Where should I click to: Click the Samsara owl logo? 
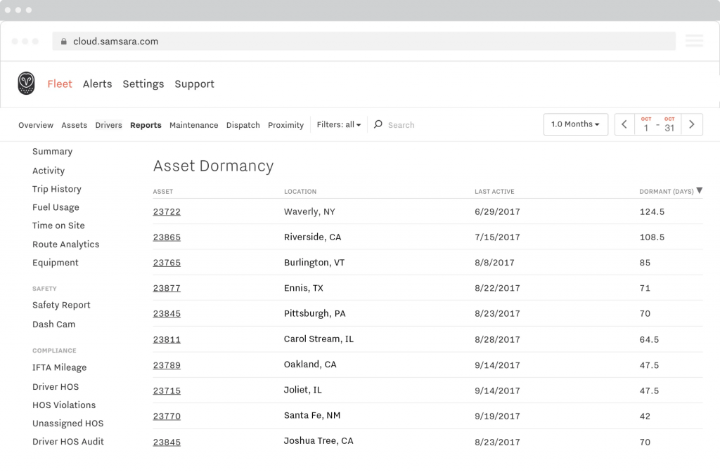click(26, 84)
